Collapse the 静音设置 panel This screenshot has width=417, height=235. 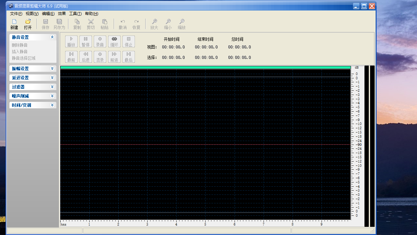[52, 37]
